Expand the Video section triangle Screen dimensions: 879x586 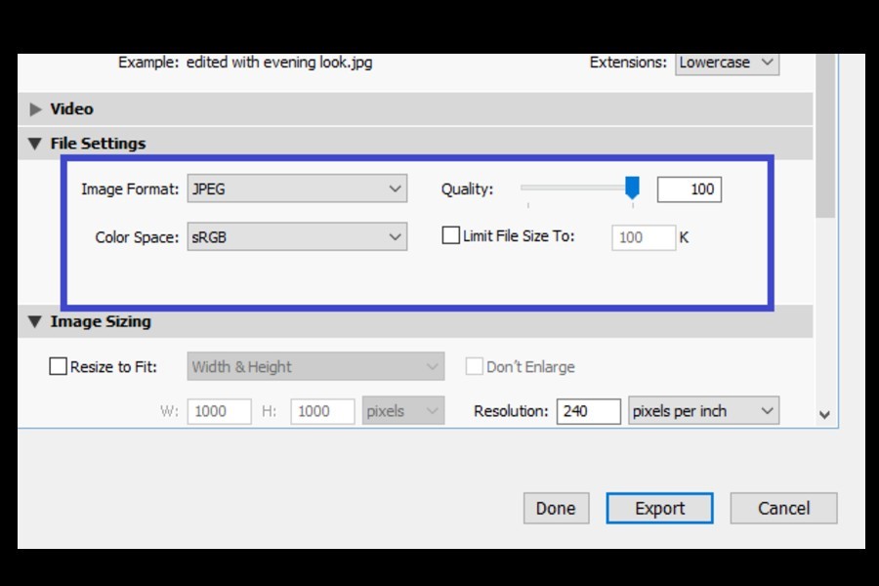coord(36,109)
